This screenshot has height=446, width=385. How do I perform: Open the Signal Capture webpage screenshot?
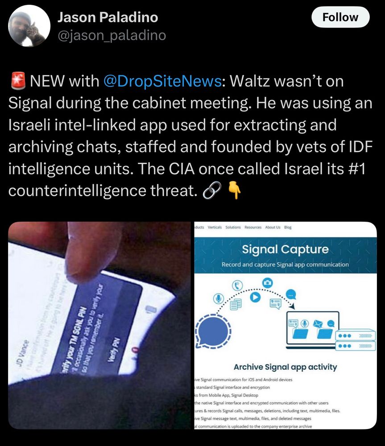[x=286, y=325]
